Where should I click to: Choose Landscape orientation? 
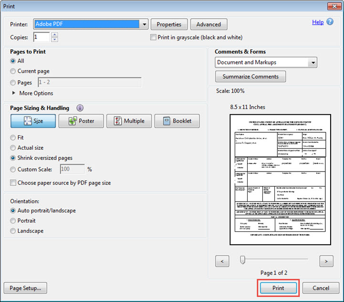(13, 231)
